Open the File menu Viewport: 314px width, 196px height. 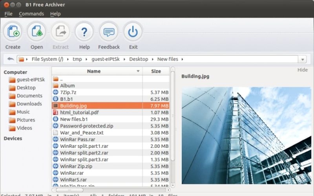pyautogui.click(x=8, y=14)
